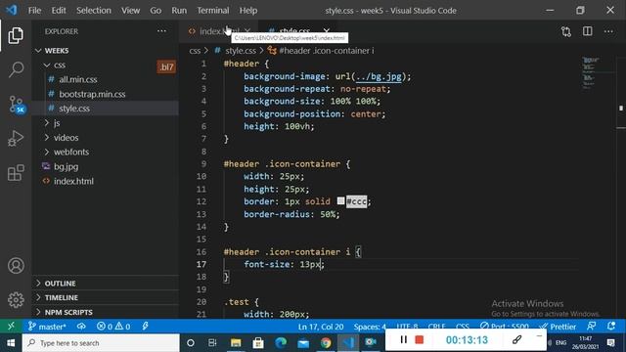626x352 pixels.
Task: Open the Accounts menu icon
Action: point(16,265)
